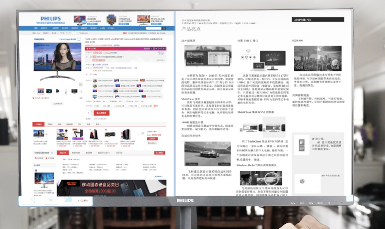
Task: Click the racing car adaptive sync image
Action: [207, 154]
